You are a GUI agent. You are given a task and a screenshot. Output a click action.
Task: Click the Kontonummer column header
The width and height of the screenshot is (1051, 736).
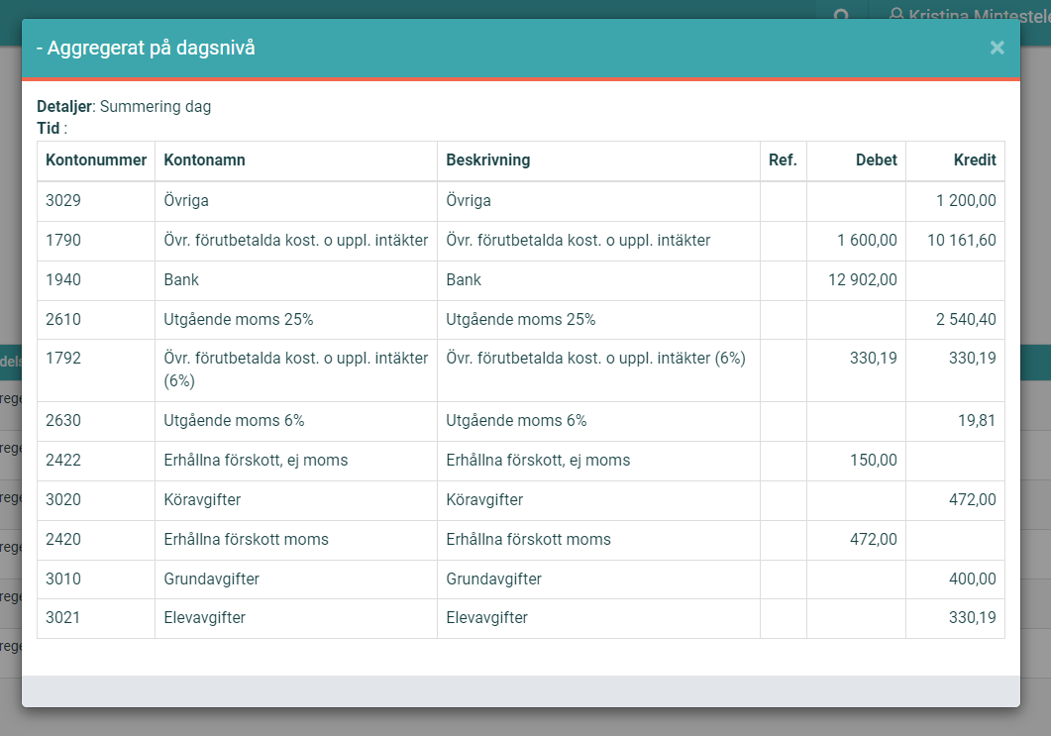tap(96, 160)
